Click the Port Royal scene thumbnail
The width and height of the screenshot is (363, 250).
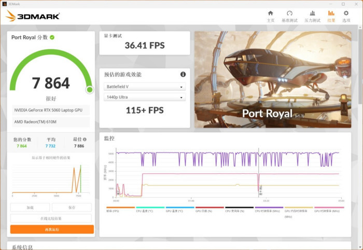[273, 79]
